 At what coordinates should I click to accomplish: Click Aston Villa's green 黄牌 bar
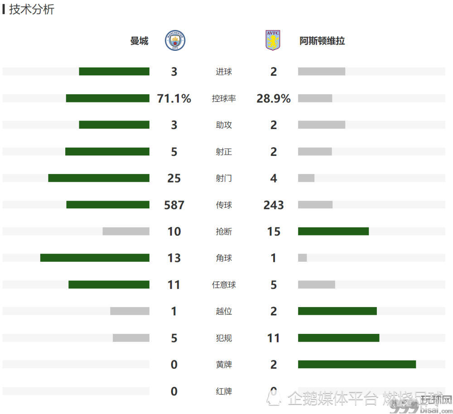pyautogui.click(x=357, y=364)
